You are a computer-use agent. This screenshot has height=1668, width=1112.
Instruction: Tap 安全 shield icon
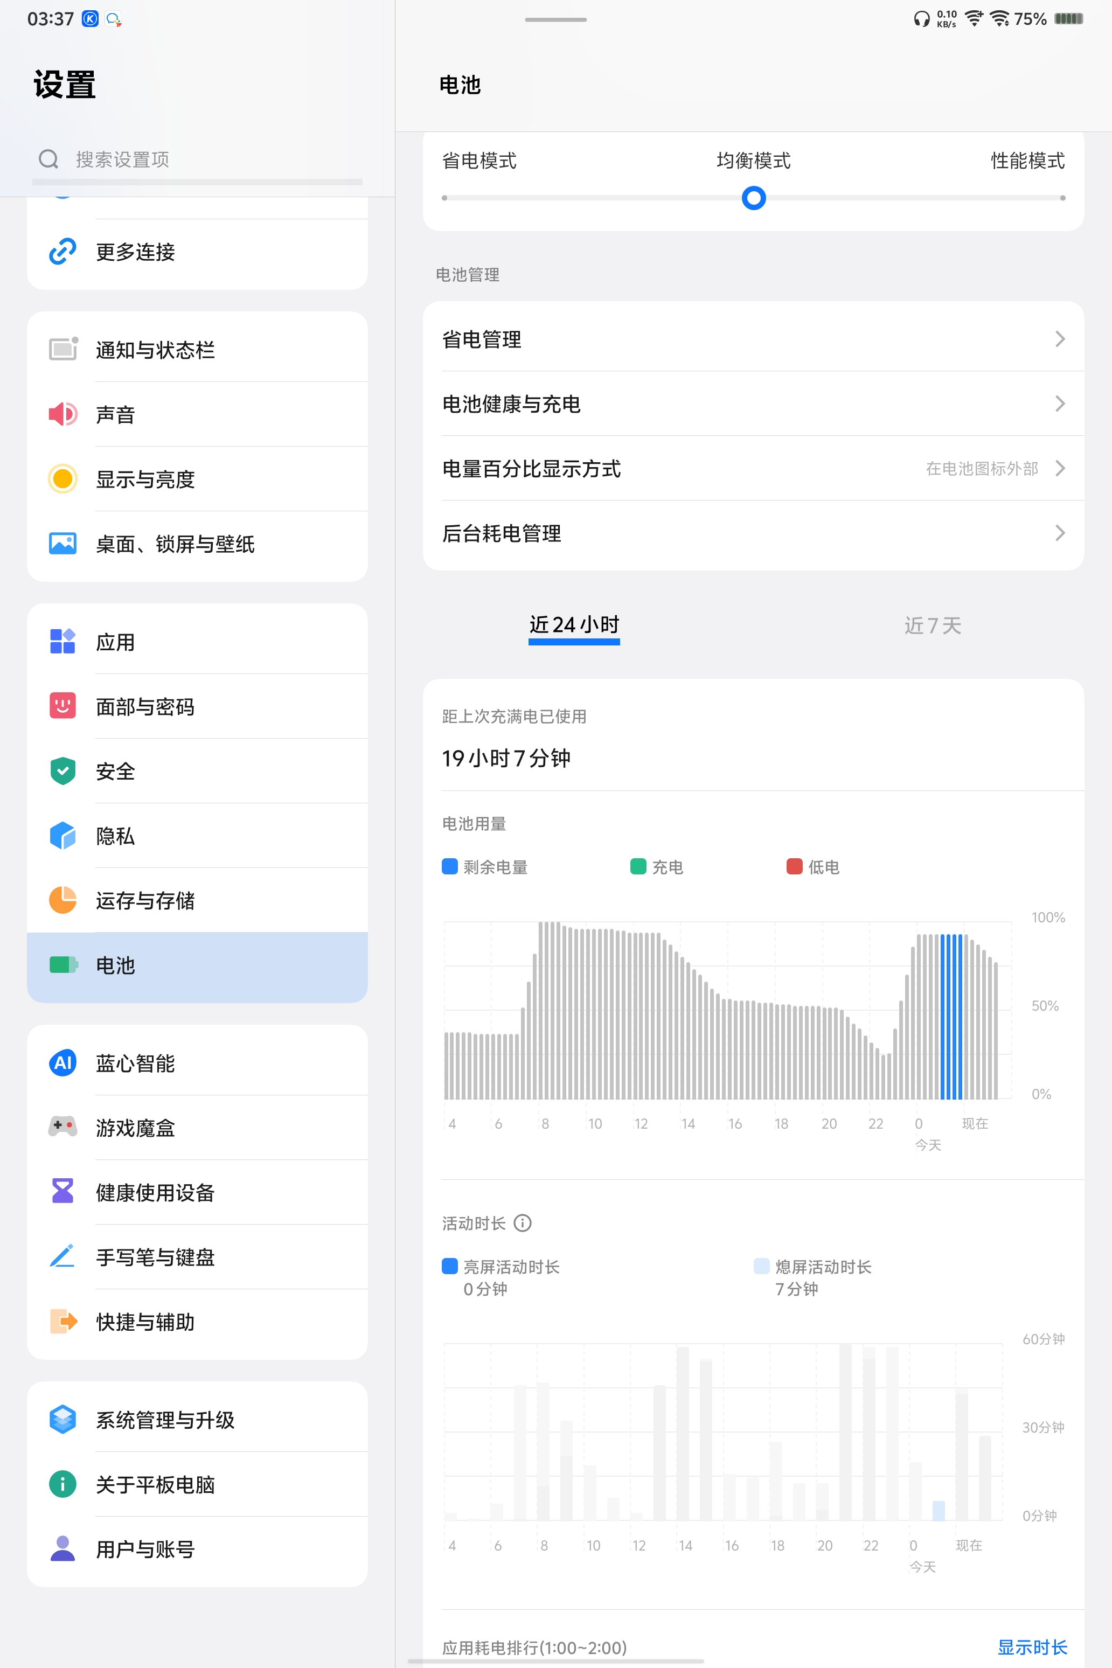62,771
